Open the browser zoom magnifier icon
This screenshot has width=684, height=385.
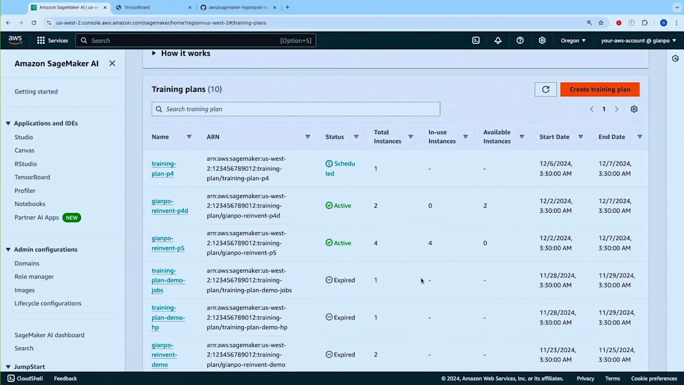pyautogui.click(x=589, y=23)
